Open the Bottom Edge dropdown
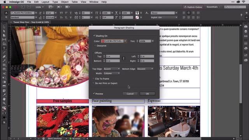The height and width of the screenshot is (140, 249). 145,69
